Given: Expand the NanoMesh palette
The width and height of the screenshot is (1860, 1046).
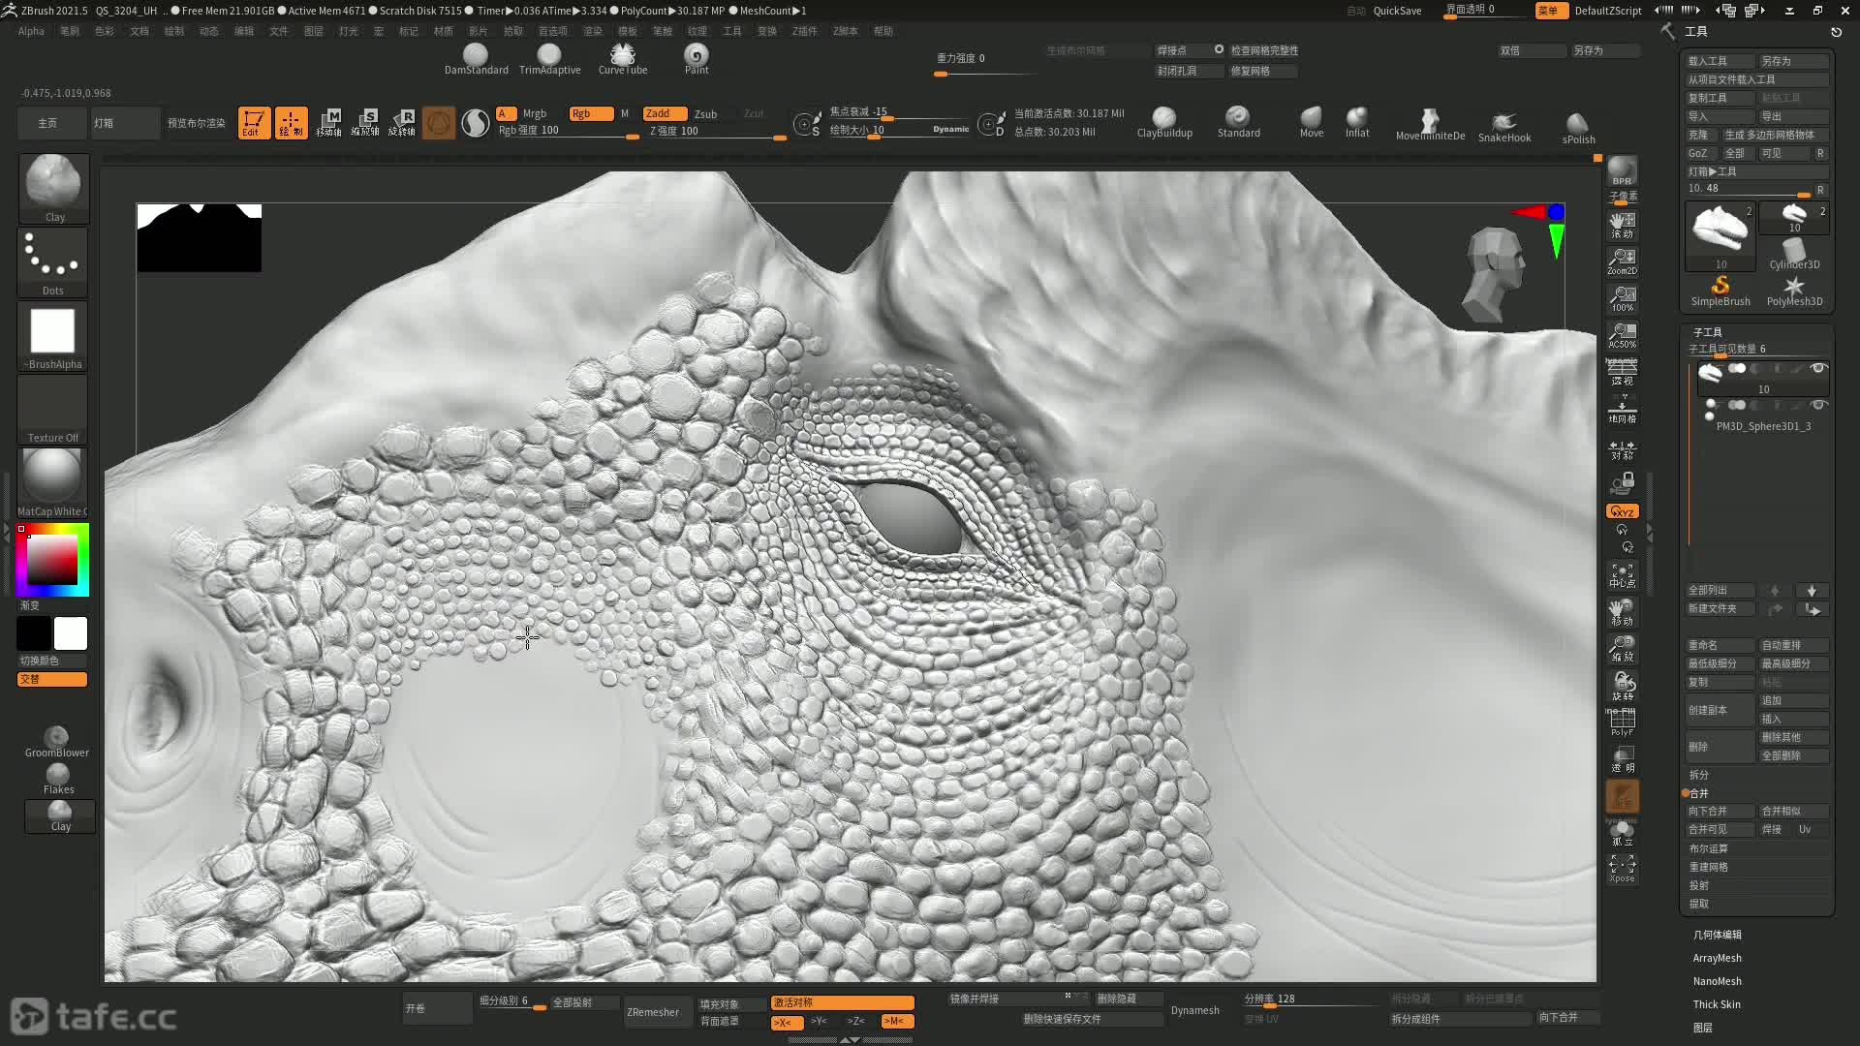Looking at the screenshot, I should click(1717, 981).
